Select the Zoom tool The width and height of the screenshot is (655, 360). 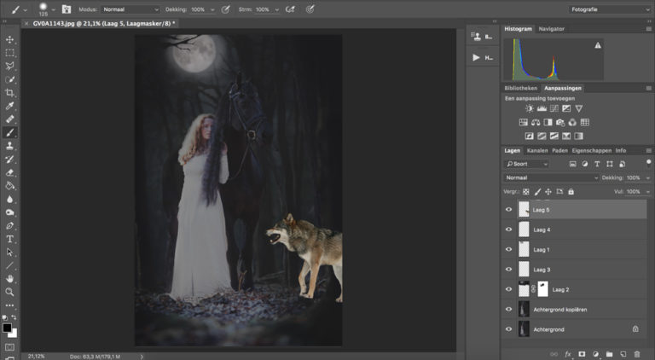(10, 292)
